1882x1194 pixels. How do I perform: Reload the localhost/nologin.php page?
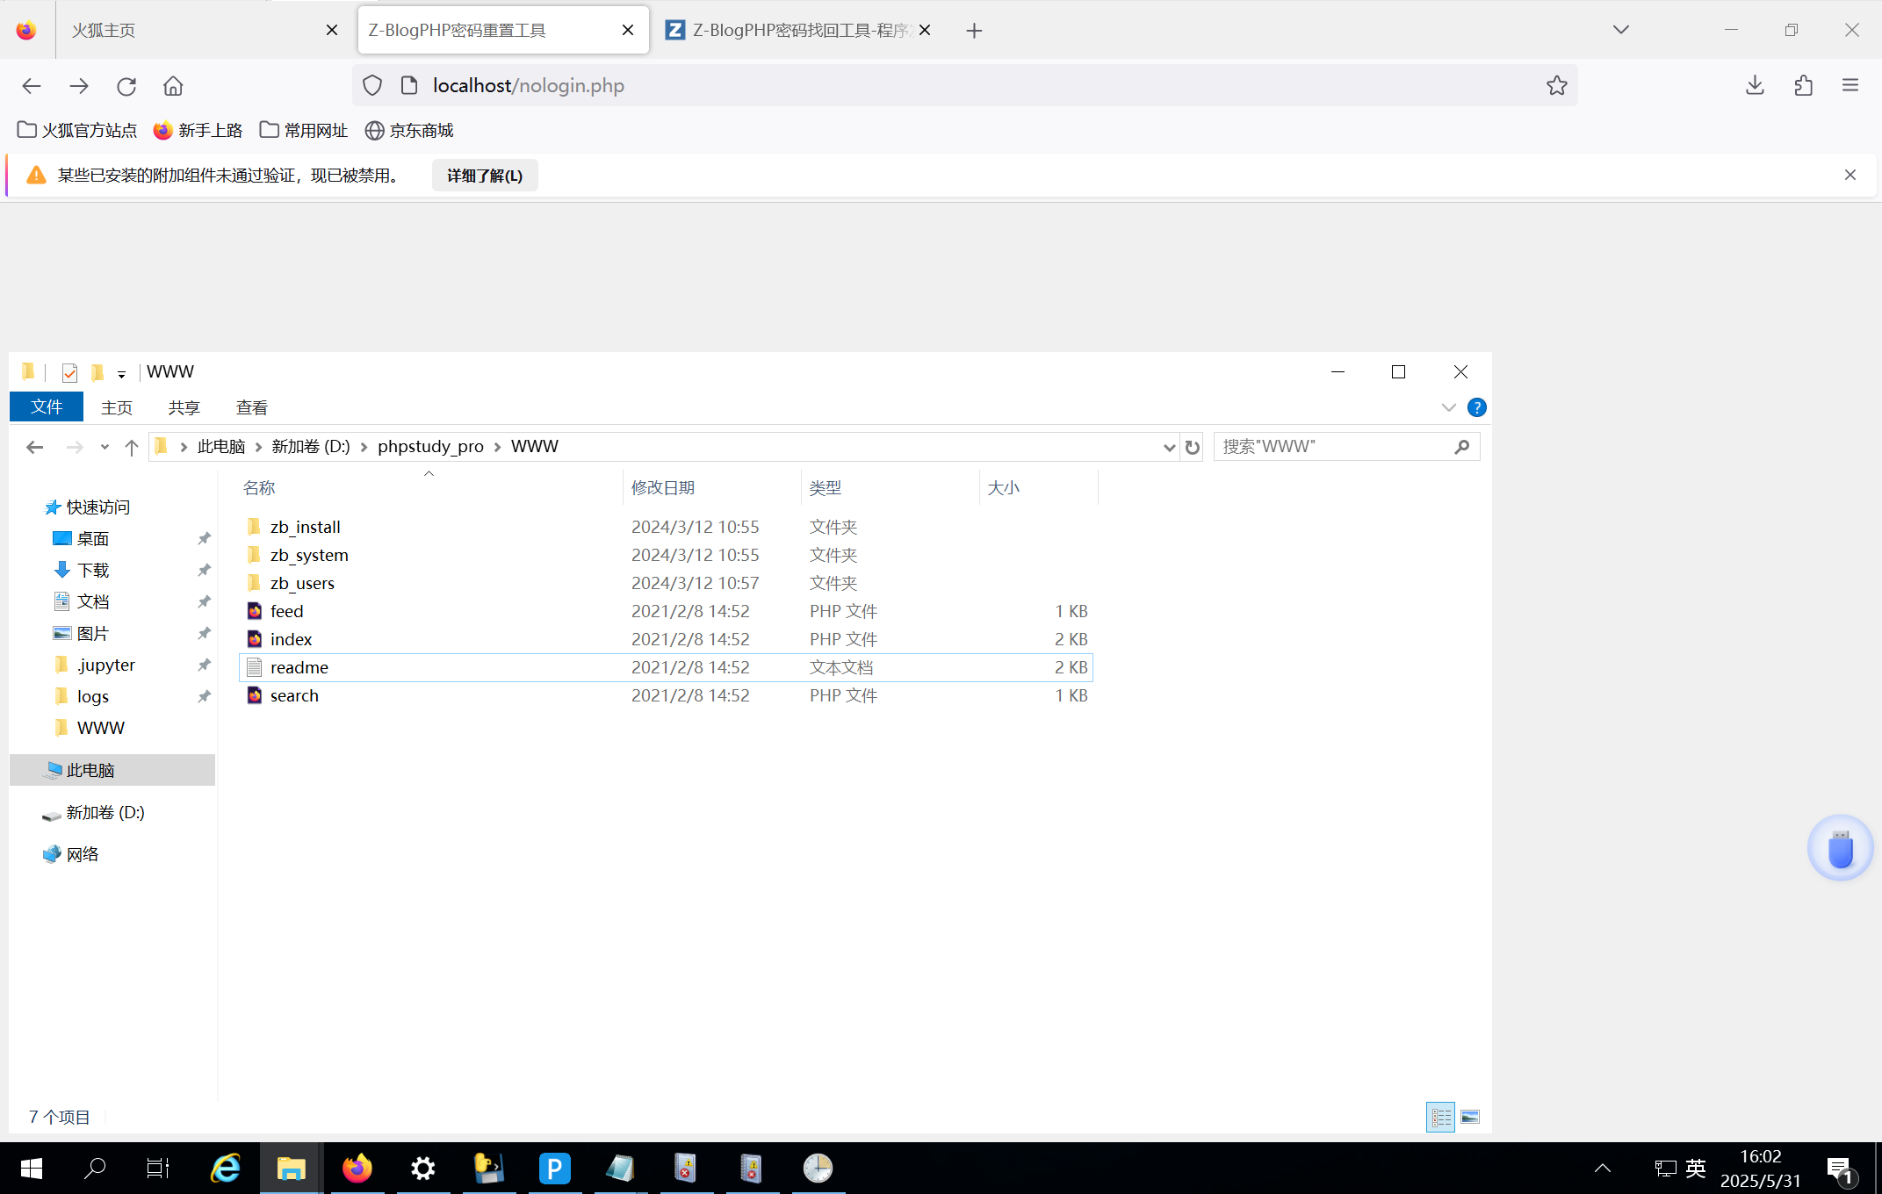tap(126, 86)
